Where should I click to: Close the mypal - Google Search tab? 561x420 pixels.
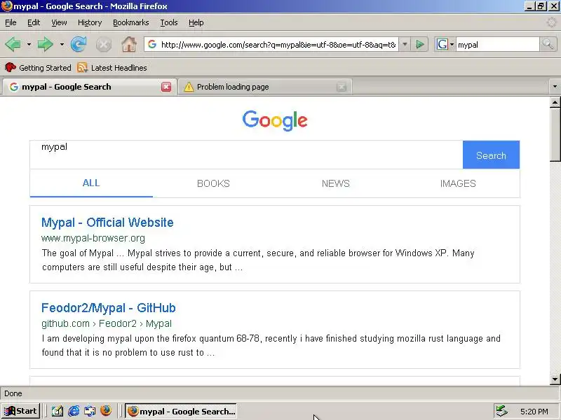[166, 87]
